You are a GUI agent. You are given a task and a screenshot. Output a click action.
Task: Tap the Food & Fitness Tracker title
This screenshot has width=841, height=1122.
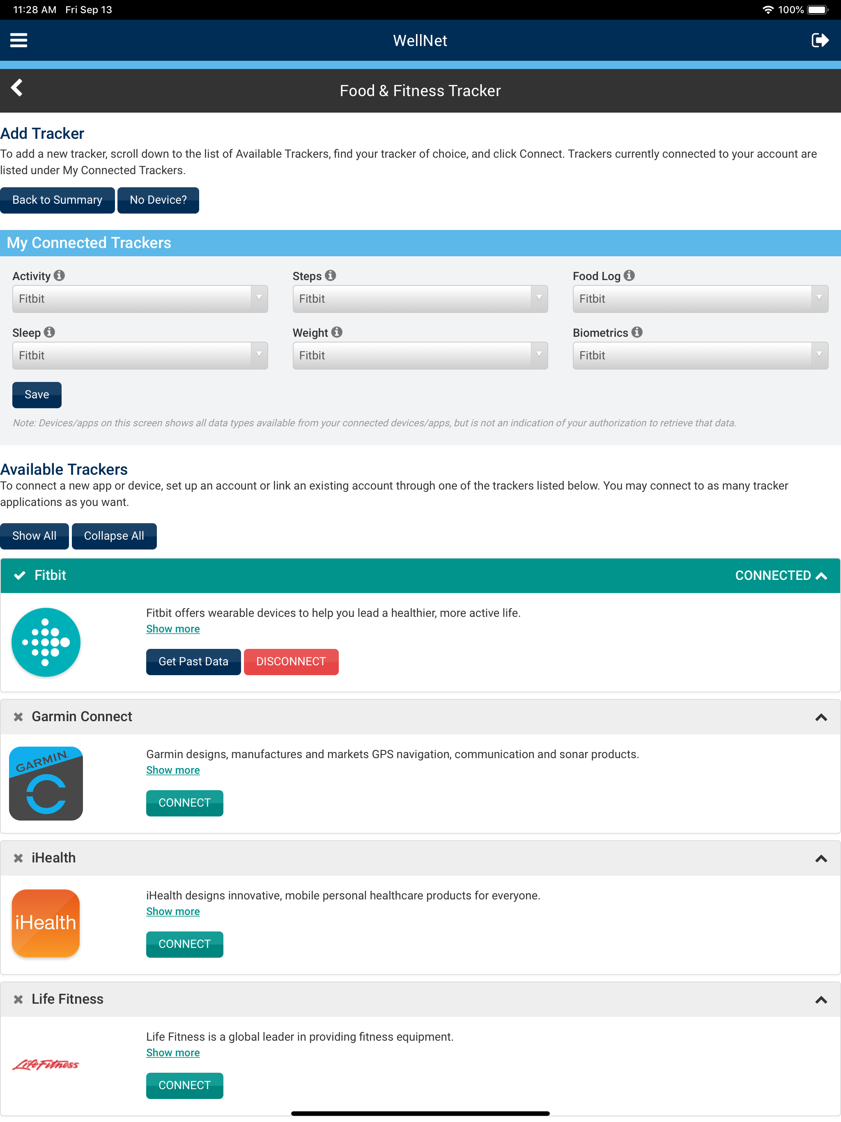tap(420, 91)
